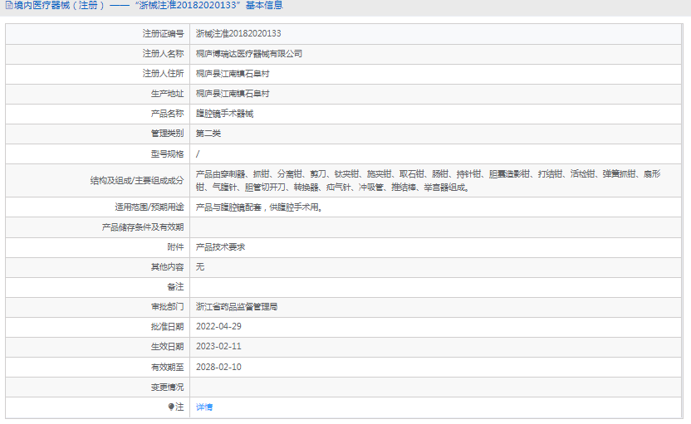
Task: Click the 管理类别 row label
Action: coord(167,134)
